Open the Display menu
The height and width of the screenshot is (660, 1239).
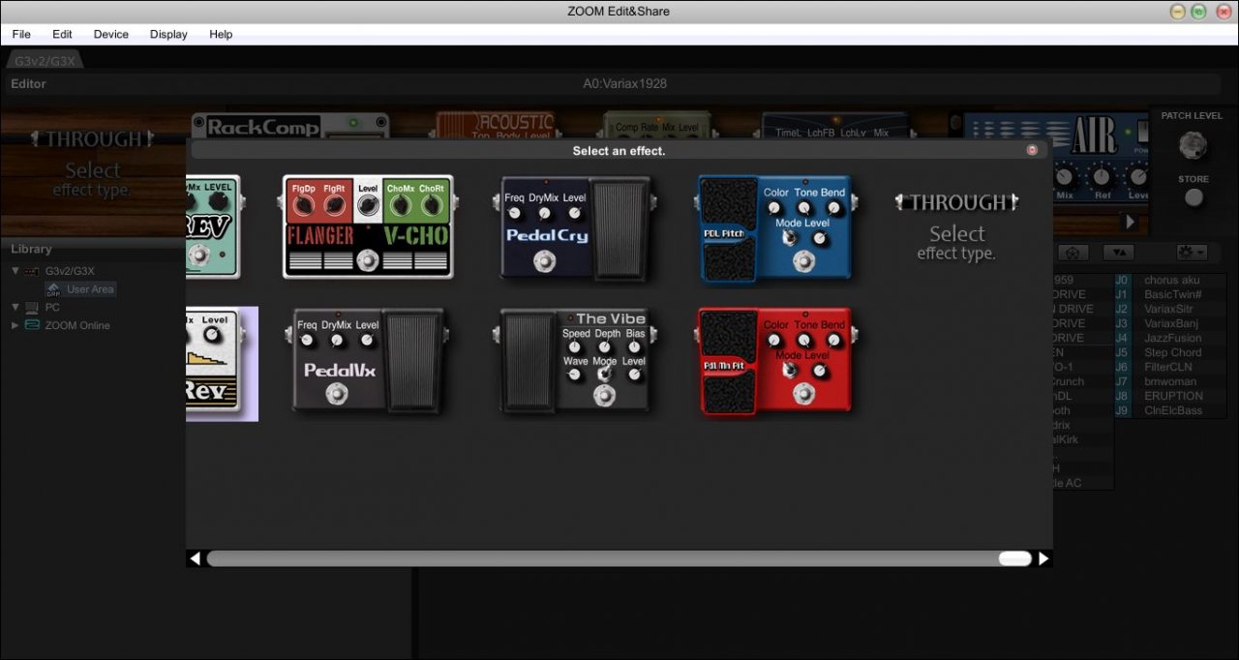coord(168,34)
